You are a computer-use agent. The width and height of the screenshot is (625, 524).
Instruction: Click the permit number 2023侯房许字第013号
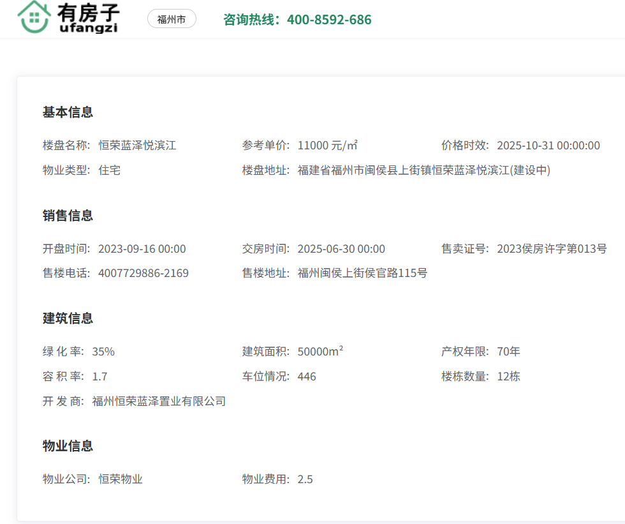[x=552, y=249]
